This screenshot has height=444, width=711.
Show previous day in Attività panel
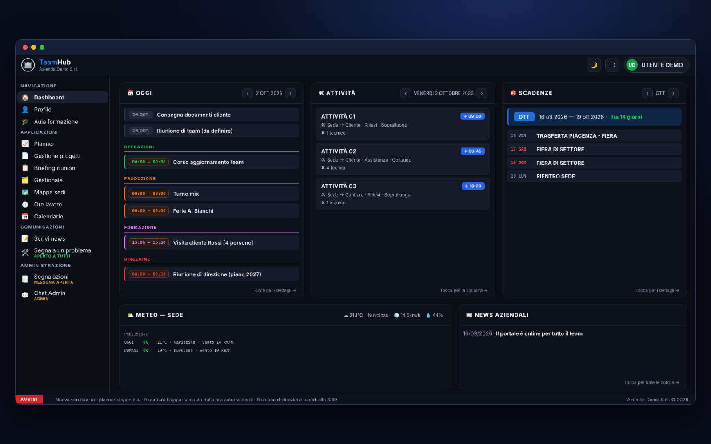pos(406,93)
